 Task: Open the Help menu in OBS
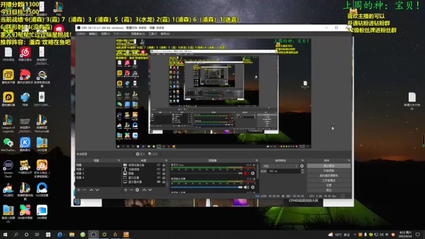(x=165, y=34)
